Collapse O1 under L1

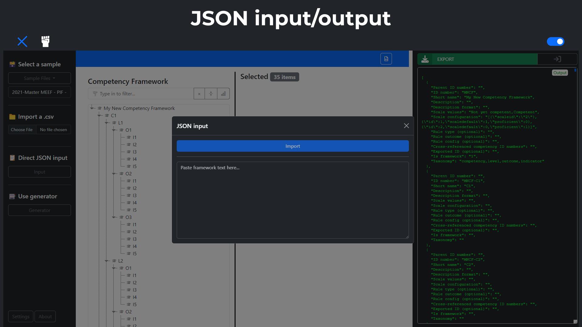point(114,130)
